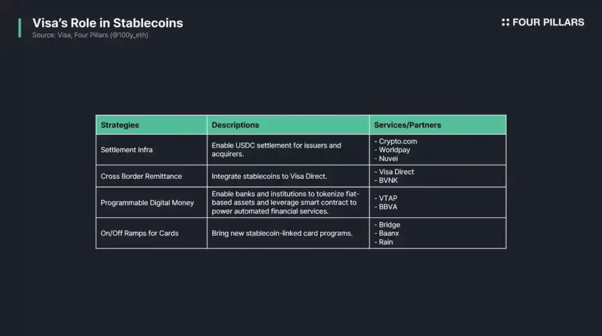Click the source line mentioning @100y_eth
This screenshot has height=336, width=602.
click(90, 35)
